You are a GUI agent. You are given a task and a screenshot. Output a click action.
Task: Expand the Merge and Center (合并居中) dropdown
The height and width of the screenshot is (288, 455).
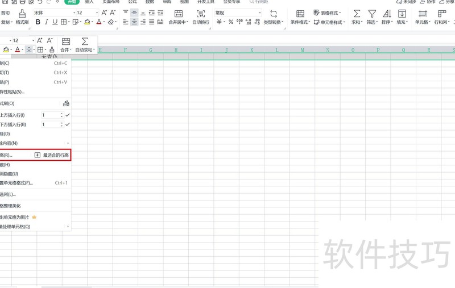pyautogui.click(x=188, y=22)
